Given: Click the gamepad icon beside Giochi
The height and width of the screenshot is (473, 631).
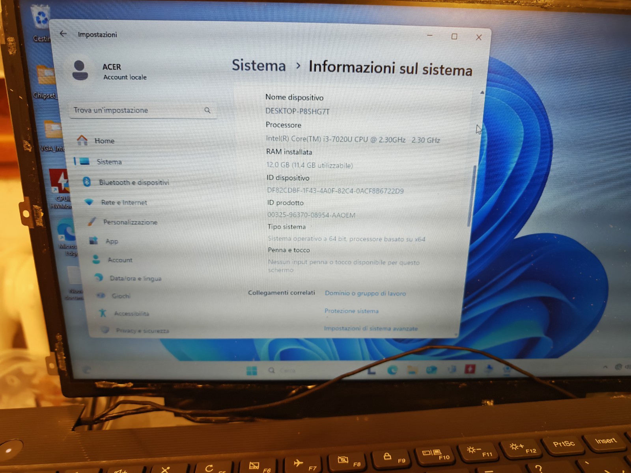Looking at the screenshot, I should pos(101,295).
